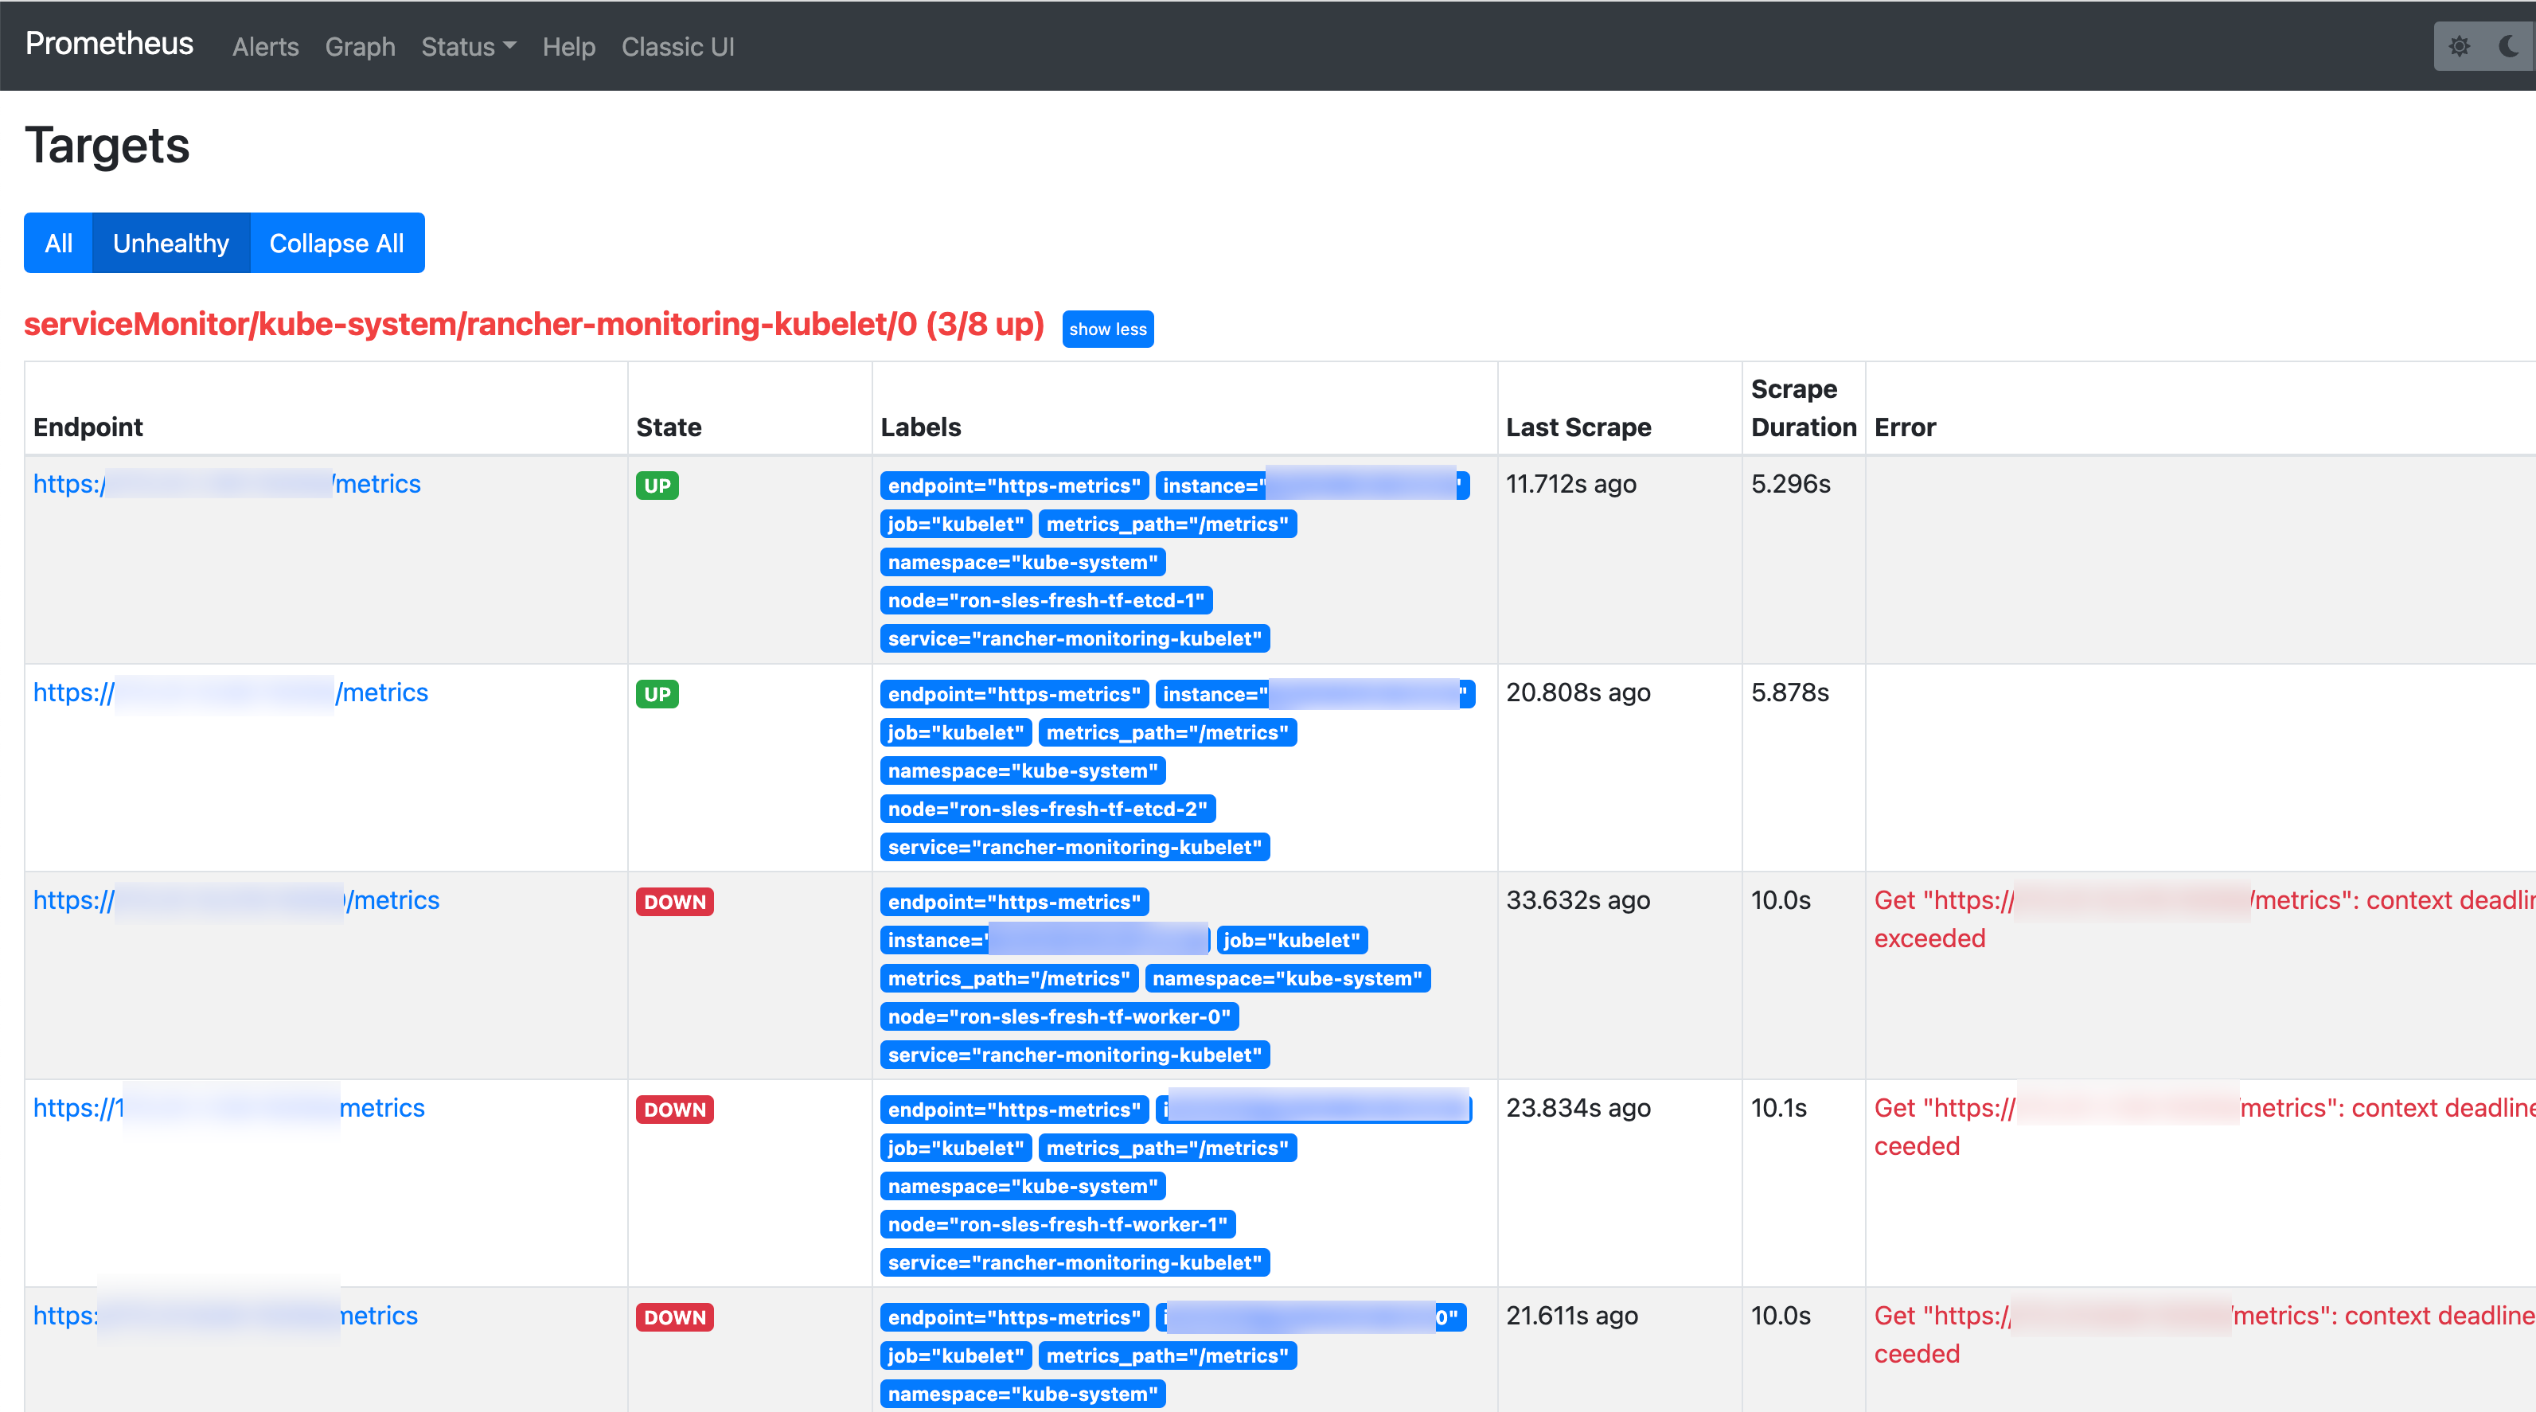Collapse the rancher-monitoring-kubelet labels with show less

coord(1107,329)
